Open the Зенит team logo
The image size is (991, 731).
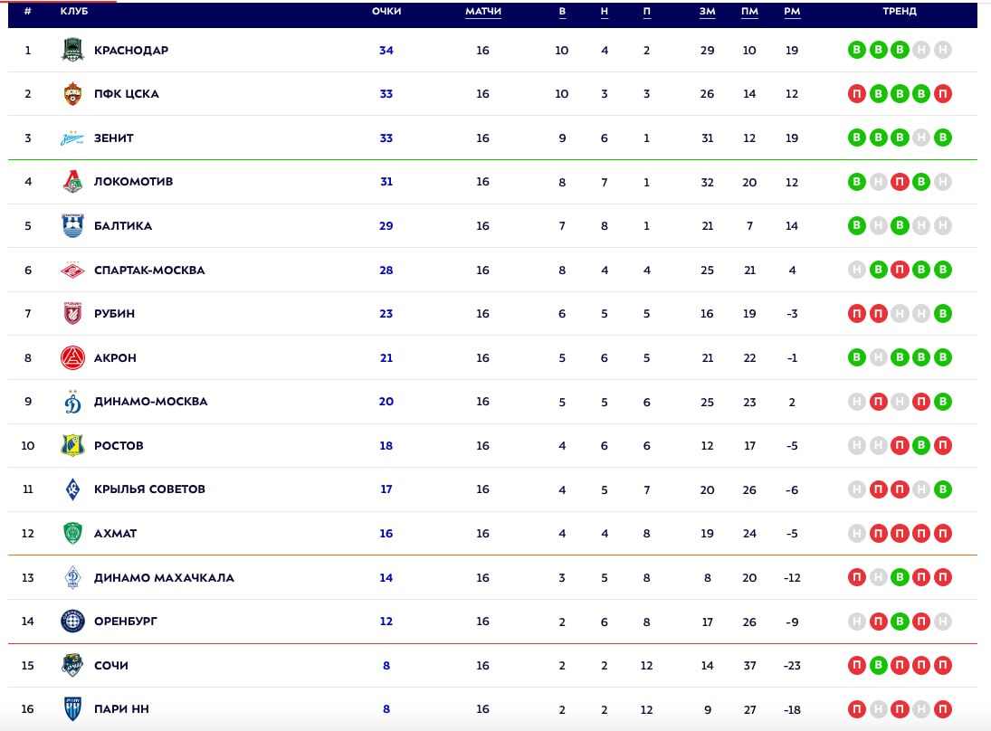pos(72,138)
